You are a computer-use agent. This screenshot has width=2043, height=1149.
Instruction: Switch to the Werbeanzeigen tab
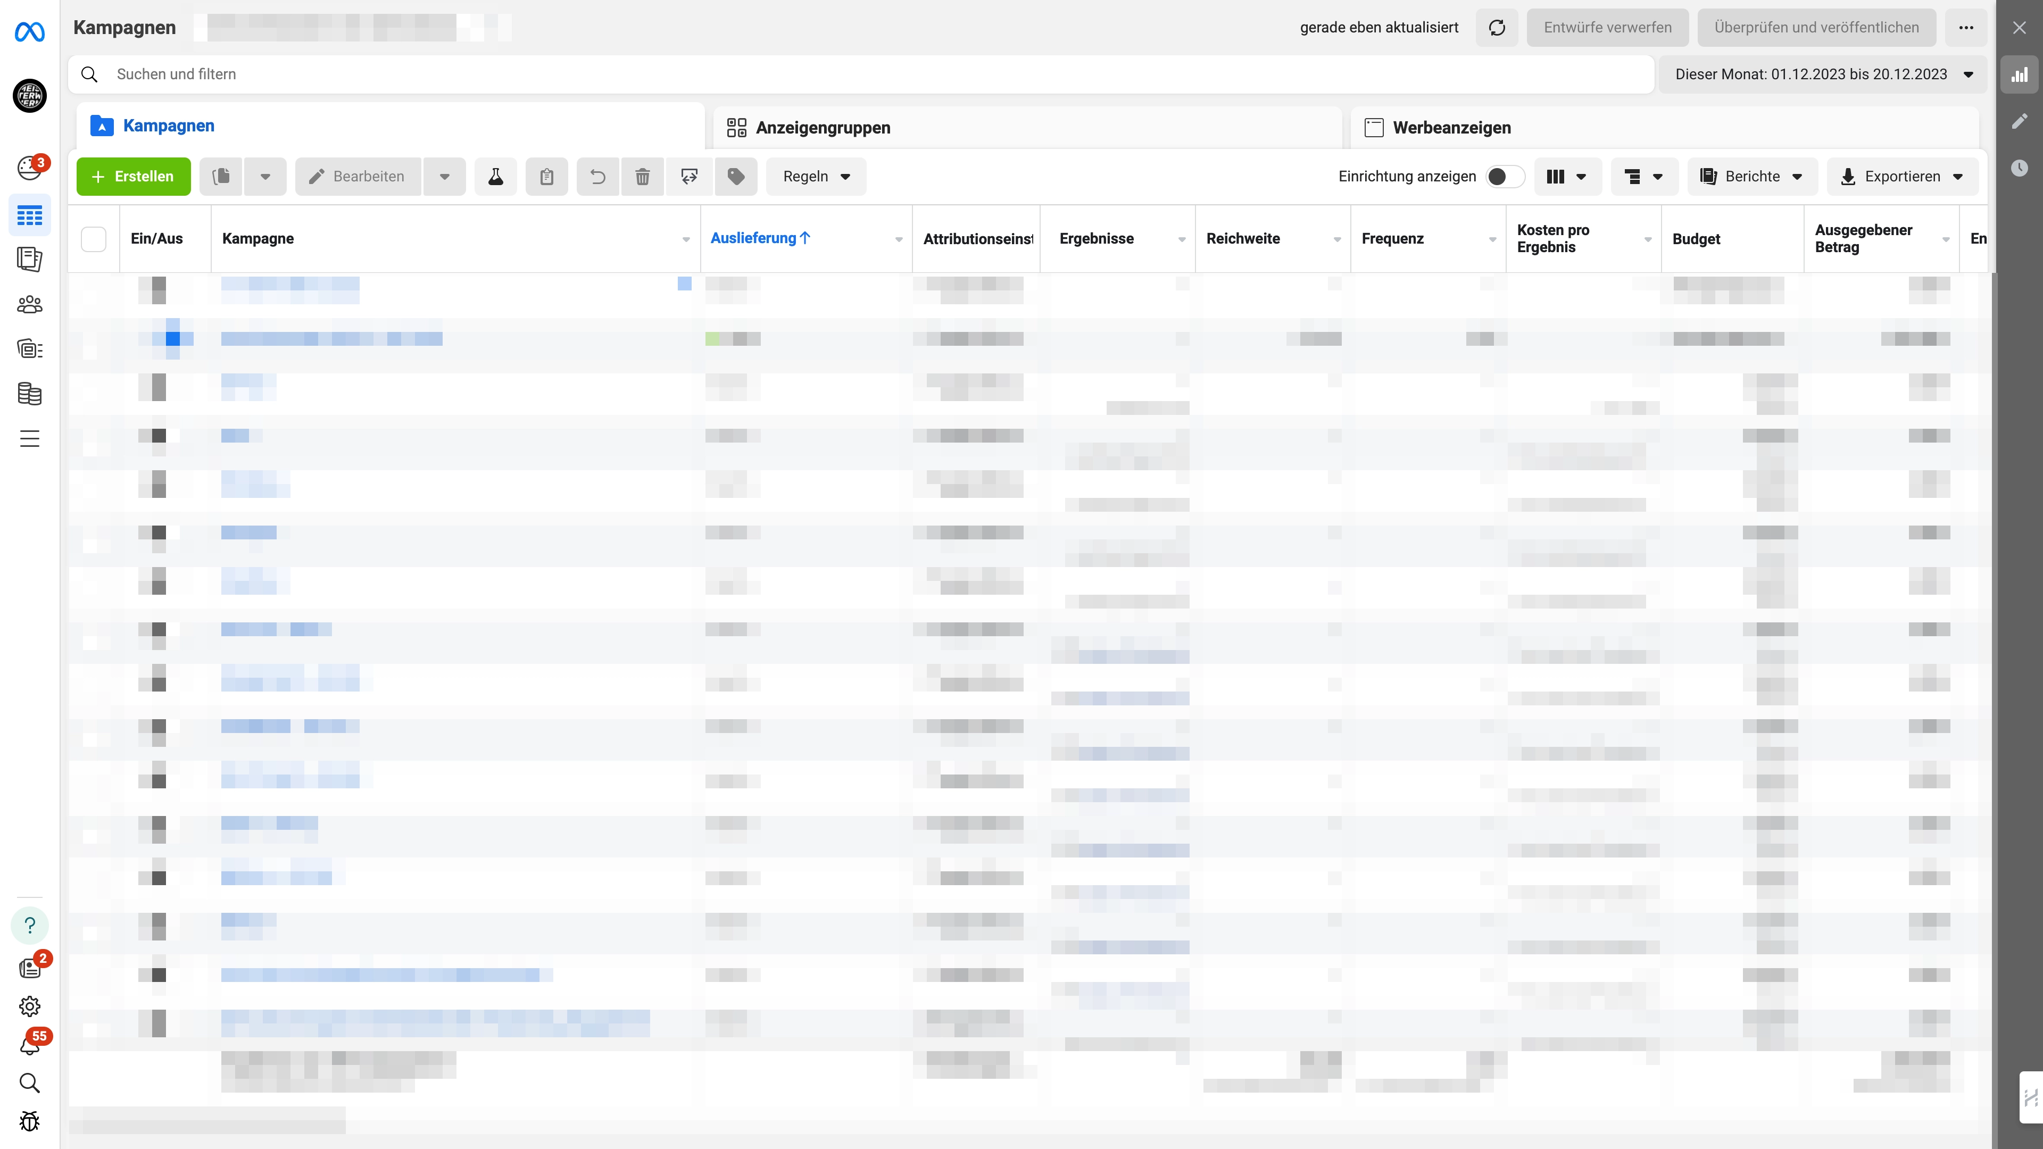pyautogui.click(x=1665, y=128)
